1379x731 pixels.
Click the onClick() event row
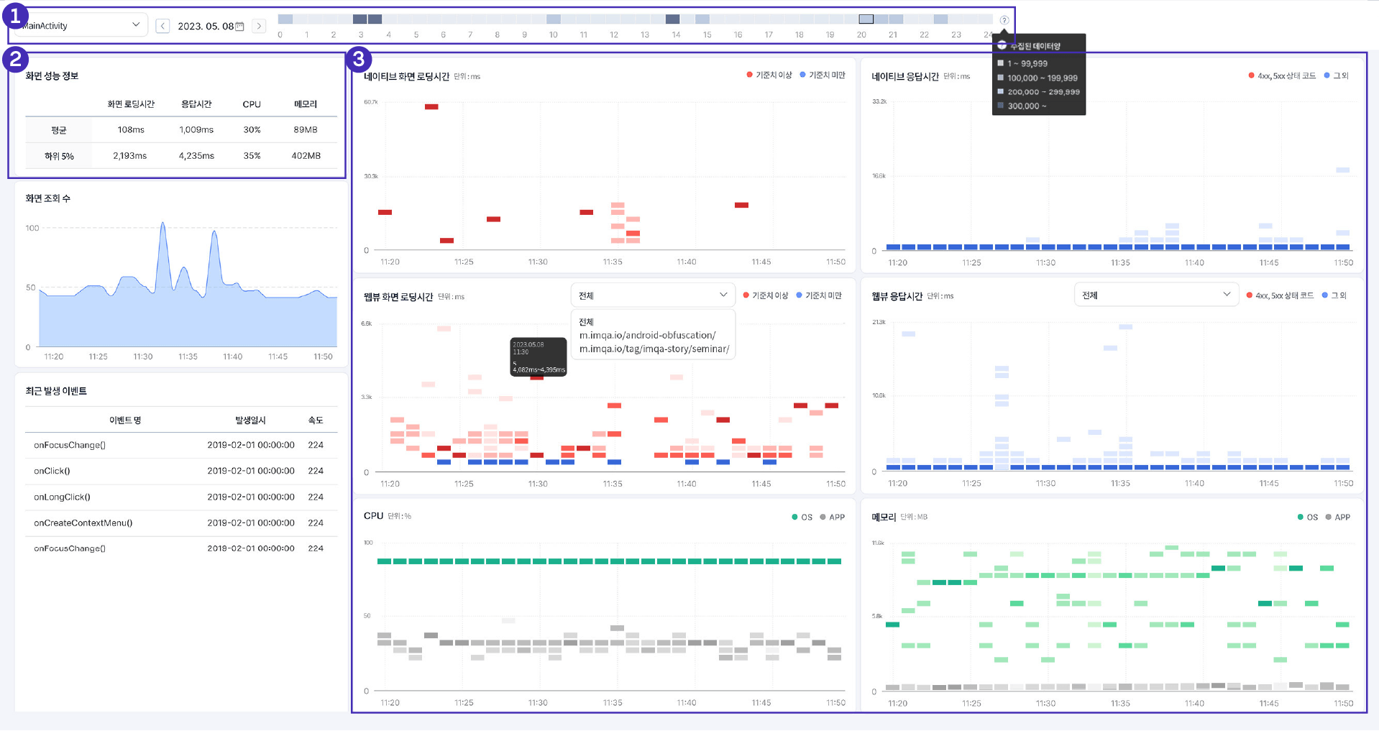click(180, 471)
